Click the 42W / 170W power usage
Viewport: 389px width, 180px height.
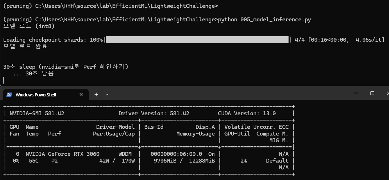(x=117, y=161)
